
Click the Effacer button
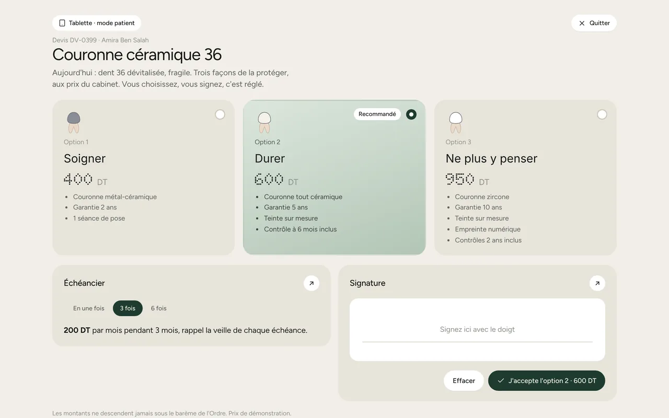pyautogui.click(x=464, y=381)
